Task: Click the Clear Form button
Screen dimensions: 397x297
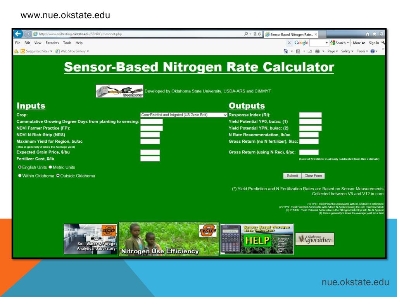Action: click(x=313, y=176)
